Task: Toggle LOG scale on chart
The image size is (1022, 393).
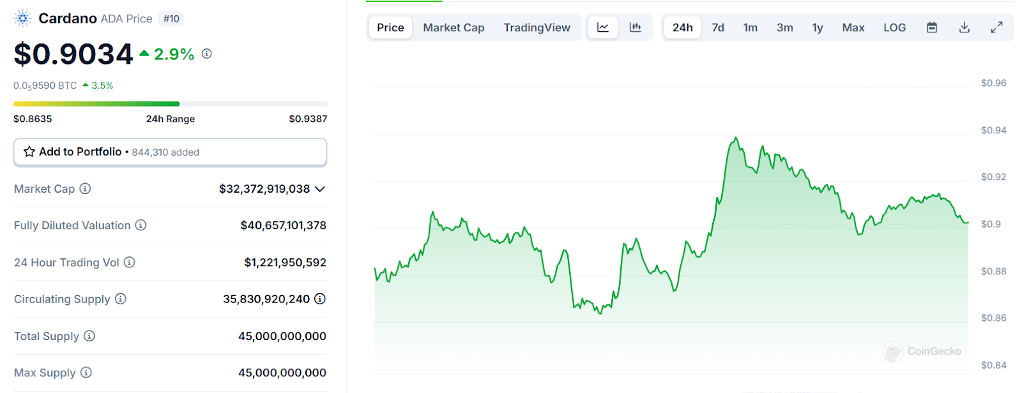Action: pyautogui.click(x=895, y=27)
